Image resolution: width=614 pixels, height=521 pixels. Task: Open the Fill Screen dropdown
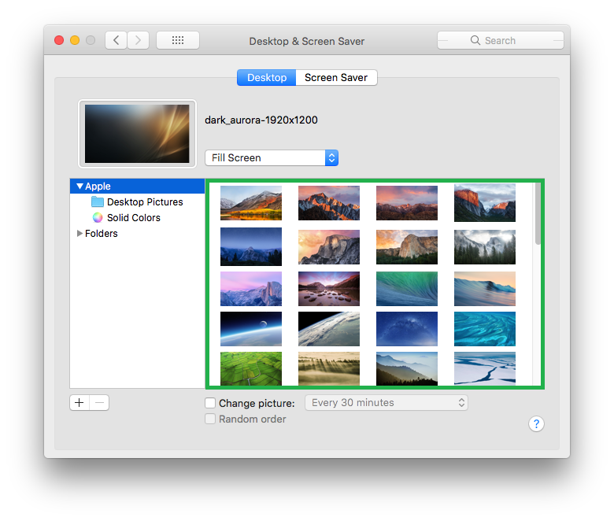(272, 157)
